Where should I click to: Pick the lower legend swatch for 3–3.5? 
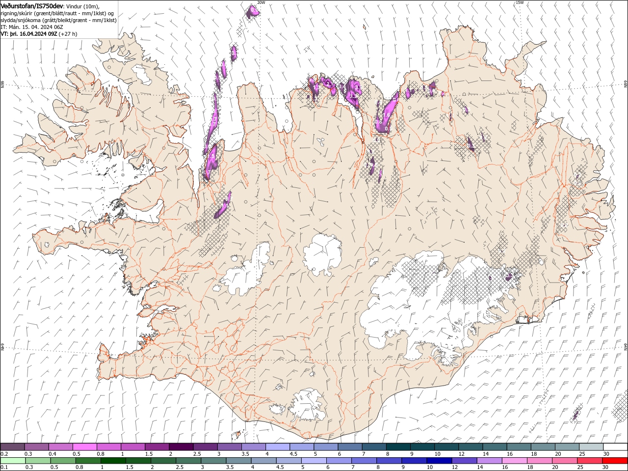tap(213, 461)
